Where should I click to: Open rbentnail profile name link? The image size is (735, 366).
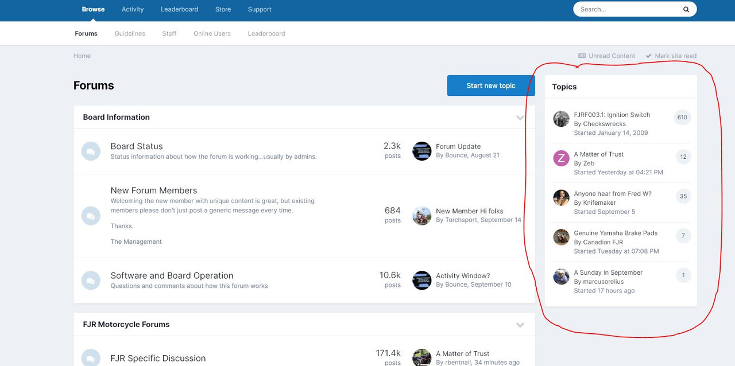(x=458, y=363)
